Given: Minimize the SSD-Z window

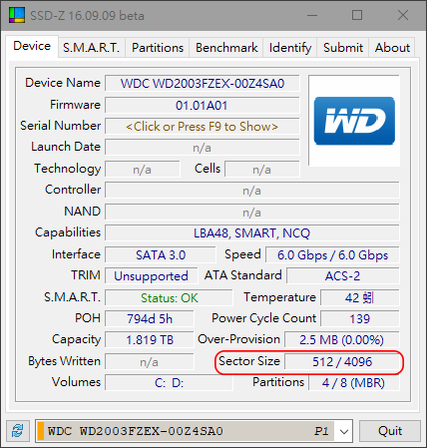Looking at the screenshot, I should (312, 15).
